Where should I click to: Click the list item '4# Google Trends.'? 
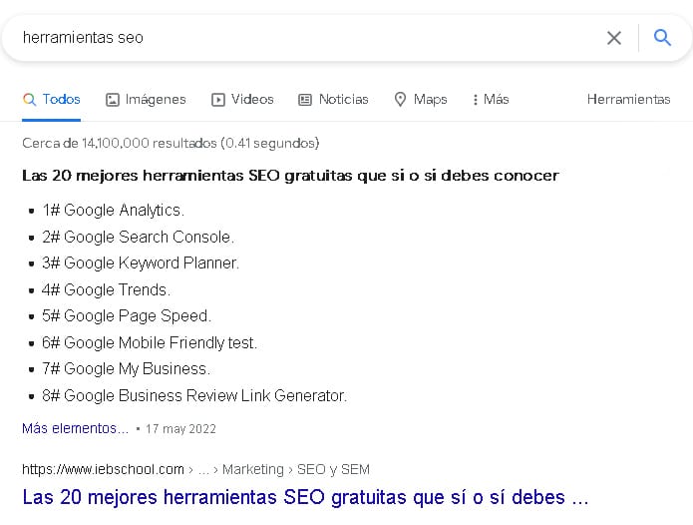(x=106, y=289)
